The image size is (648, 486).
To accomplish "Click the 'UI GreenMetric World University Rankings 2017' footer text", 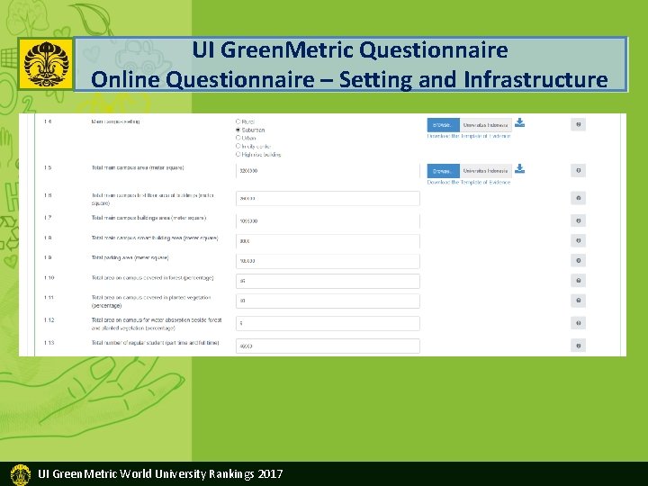I will point(160,473).
